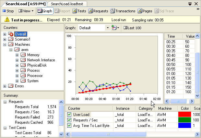Select the SearchLoad [4:59 PM] tab

point(25,3)
